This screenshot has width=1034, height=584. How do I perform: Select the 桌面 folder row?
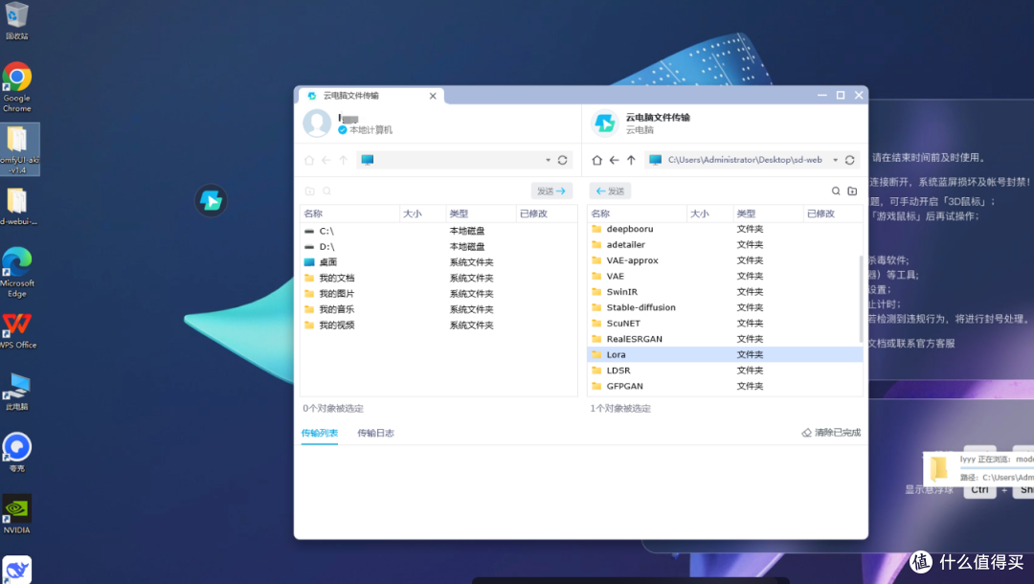point(438,262)
